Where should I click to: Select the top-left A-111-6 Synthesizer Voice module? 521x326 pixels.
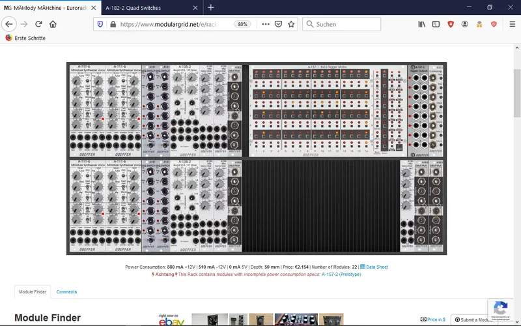[x=87, y=111]
